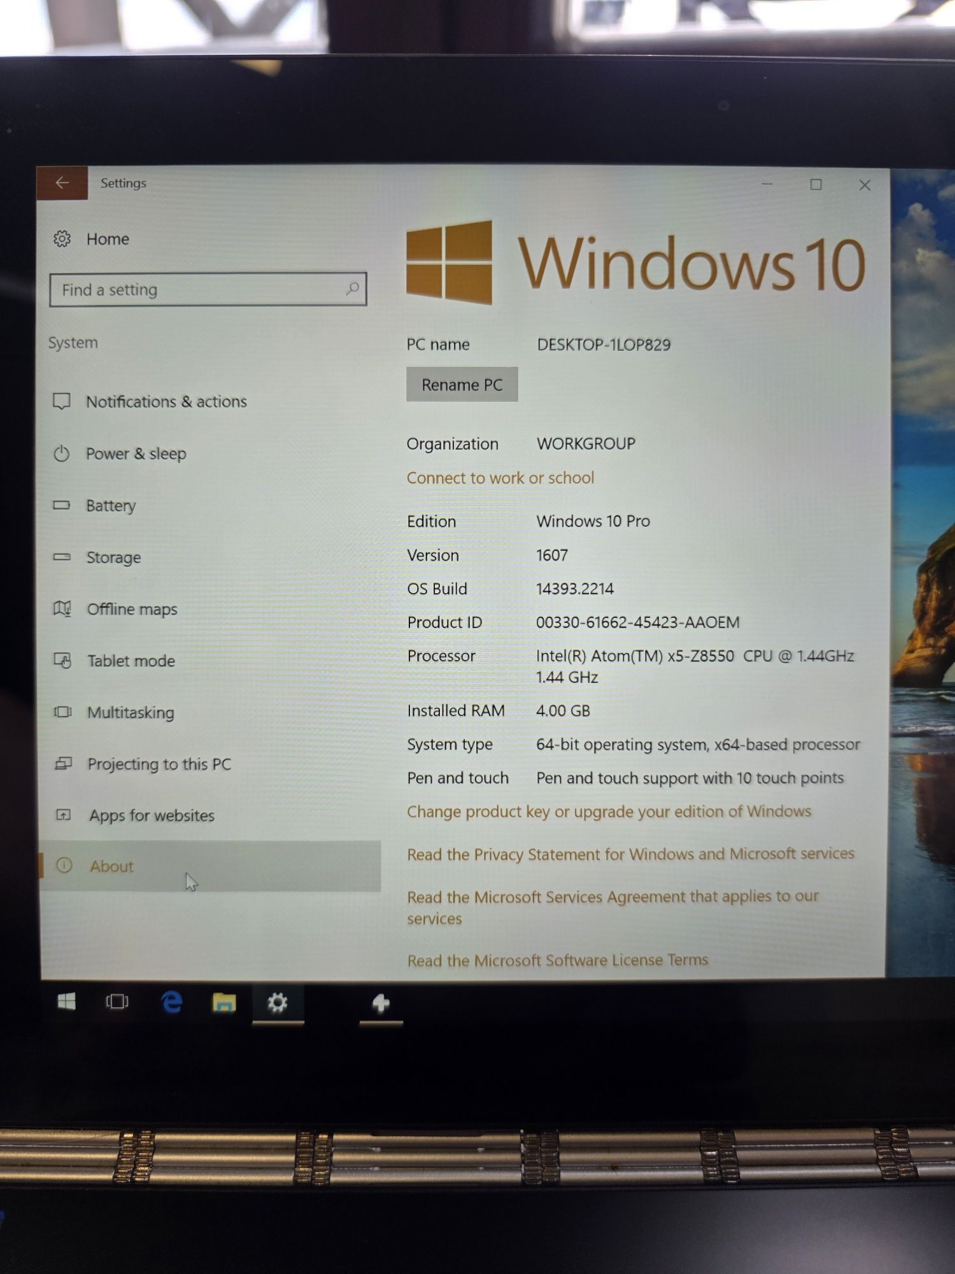Click the version value 1607
This screenshot has width=955, height=1274.
[x=552, y=555]
